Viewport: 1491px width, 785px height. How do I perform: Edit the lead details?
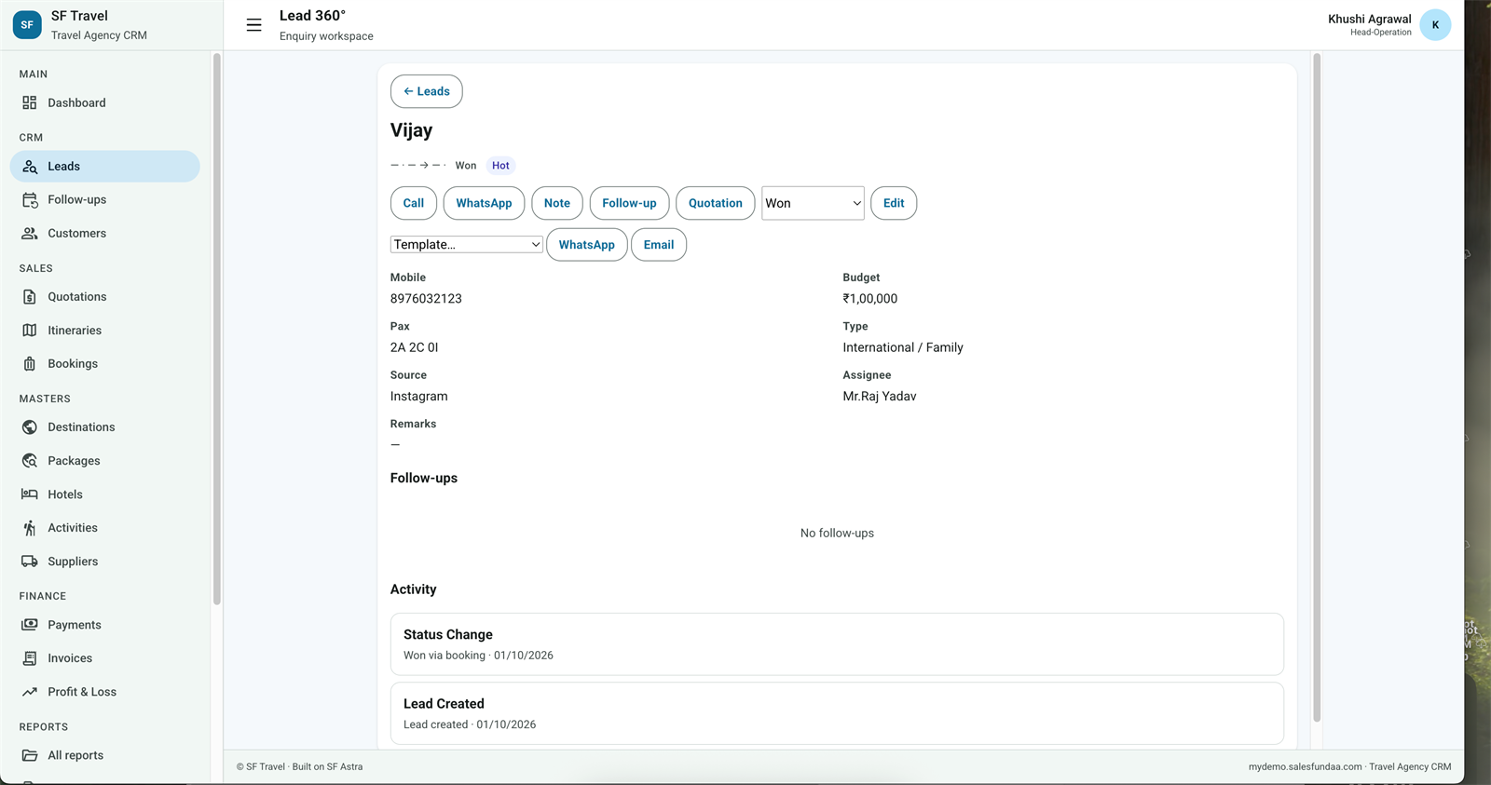(894, 203)
